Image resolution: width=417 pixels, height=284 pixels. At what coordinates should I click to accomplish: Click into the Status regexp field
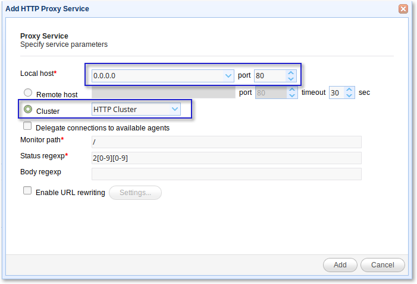coord(226,158)
